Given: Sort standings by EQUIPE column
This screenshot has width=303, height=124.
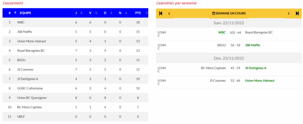Looking at the screenshot, I should point(25,13).
